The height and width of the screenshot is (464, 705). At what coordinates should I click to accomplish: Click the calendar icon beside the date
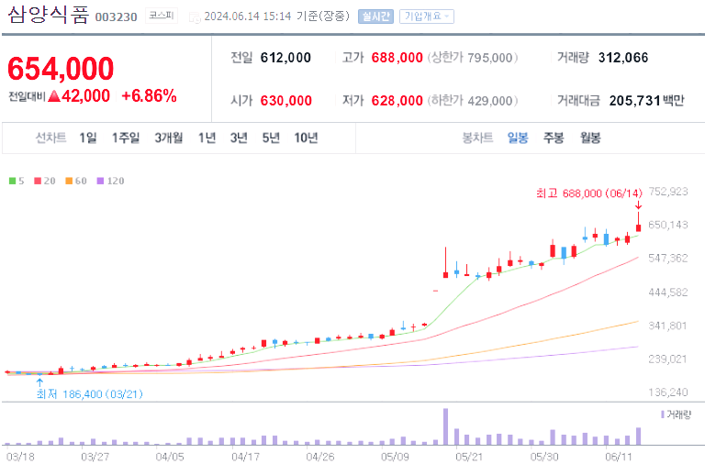tap(195, 17)
